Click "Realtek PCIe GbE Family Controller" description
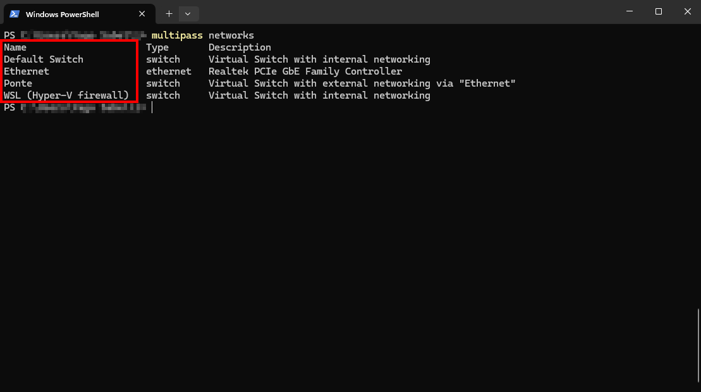The width and height of the screenshot is (701, 392). [305, 71]
